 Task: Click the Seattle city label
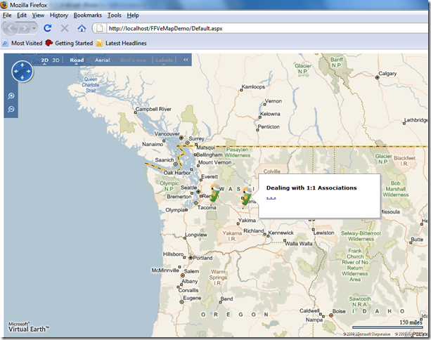[x=188, y=188]
